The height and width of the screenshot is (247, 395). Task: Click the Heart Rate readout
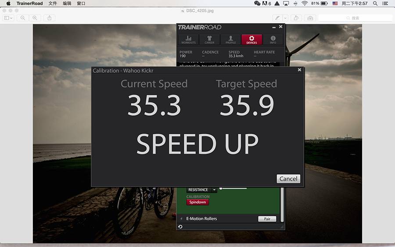click(264, 54)
